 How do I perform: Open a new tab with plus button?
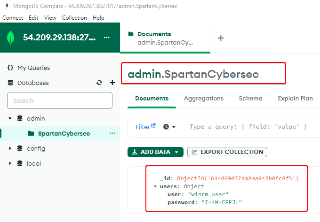point(220,38)
